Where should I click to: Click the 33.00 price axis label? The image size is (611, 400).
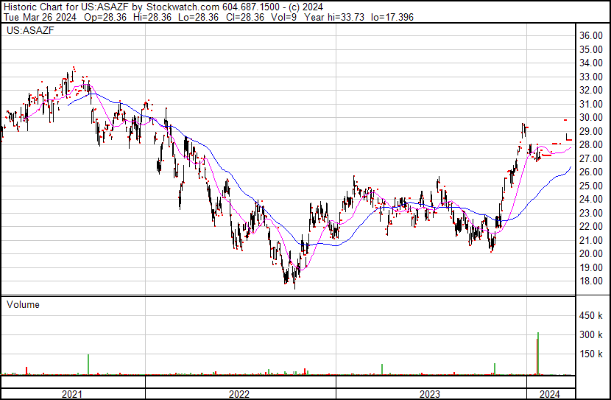(x=591, y=77)
